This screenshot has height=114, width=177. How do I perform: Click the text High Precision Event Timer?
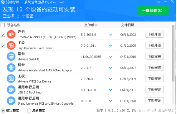coord(35,48)
